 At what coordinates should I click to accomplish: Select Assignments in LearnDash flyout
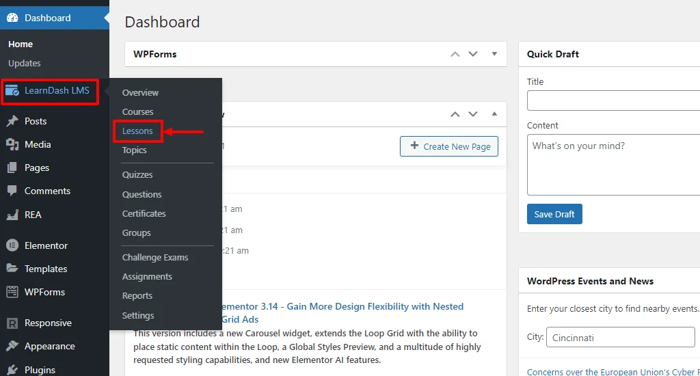[147, 276]
